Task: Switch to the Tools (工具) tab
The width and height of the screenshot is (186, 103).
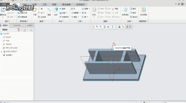Action: [44, 5]
